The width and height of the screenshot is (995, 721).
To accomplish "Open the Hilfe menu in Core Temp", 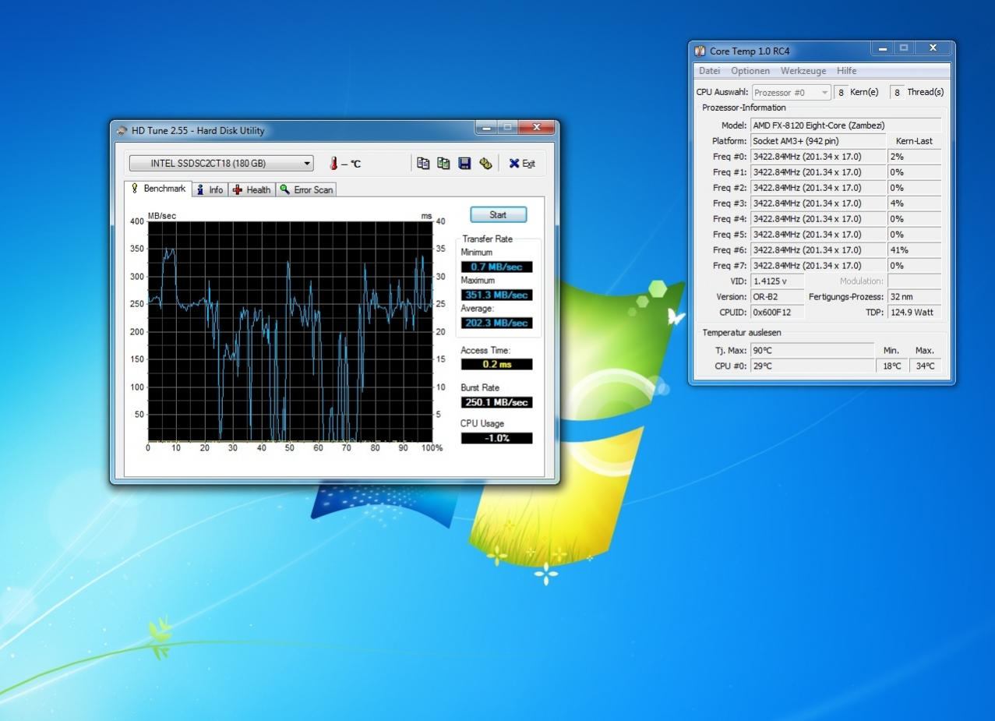I will coord(846,71).
